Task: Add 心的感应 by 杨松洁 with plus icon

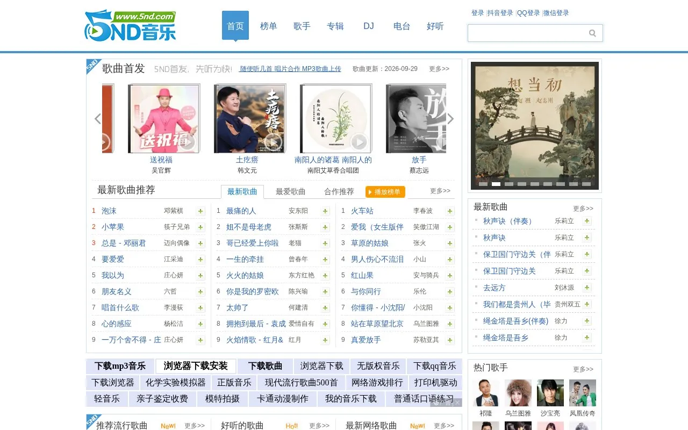Action: click(x=200, y=324)
